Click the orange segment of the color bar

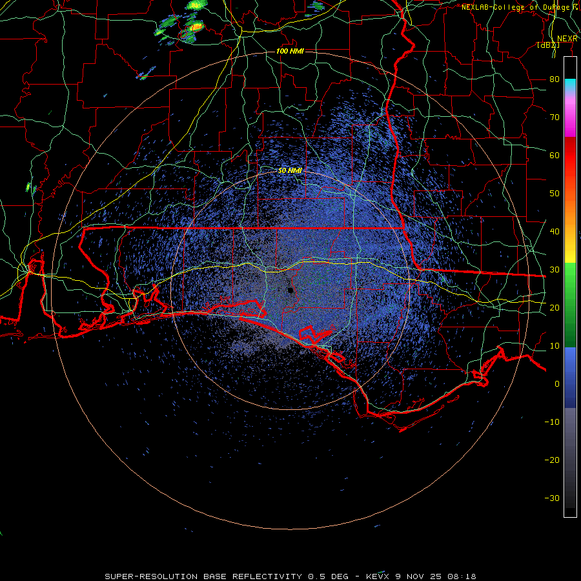coord(570,207)
